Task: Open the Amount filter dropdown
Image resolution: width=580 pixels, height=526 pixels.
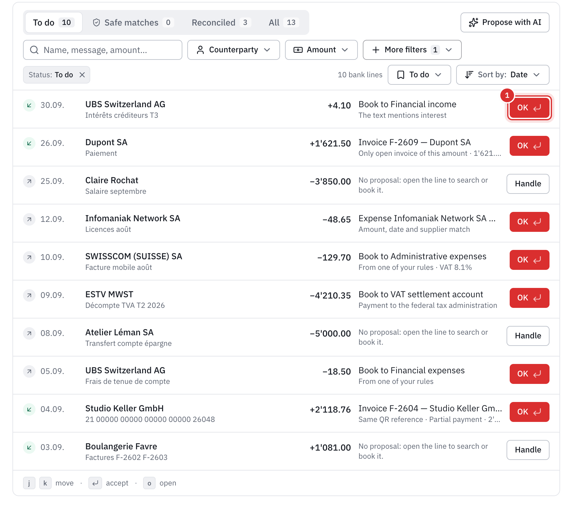Action: click(x=321, y=50)
